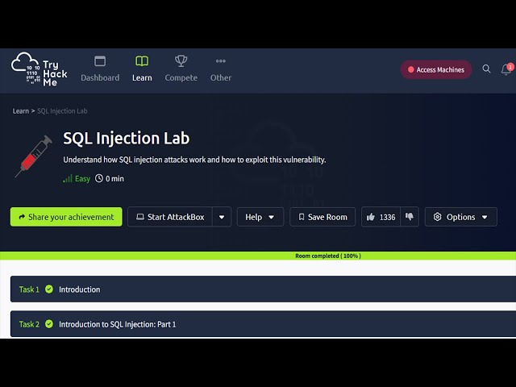Click the SQL Injection syringe room icon
This screenshot has width=516, height=387.
tap(34, 156)
